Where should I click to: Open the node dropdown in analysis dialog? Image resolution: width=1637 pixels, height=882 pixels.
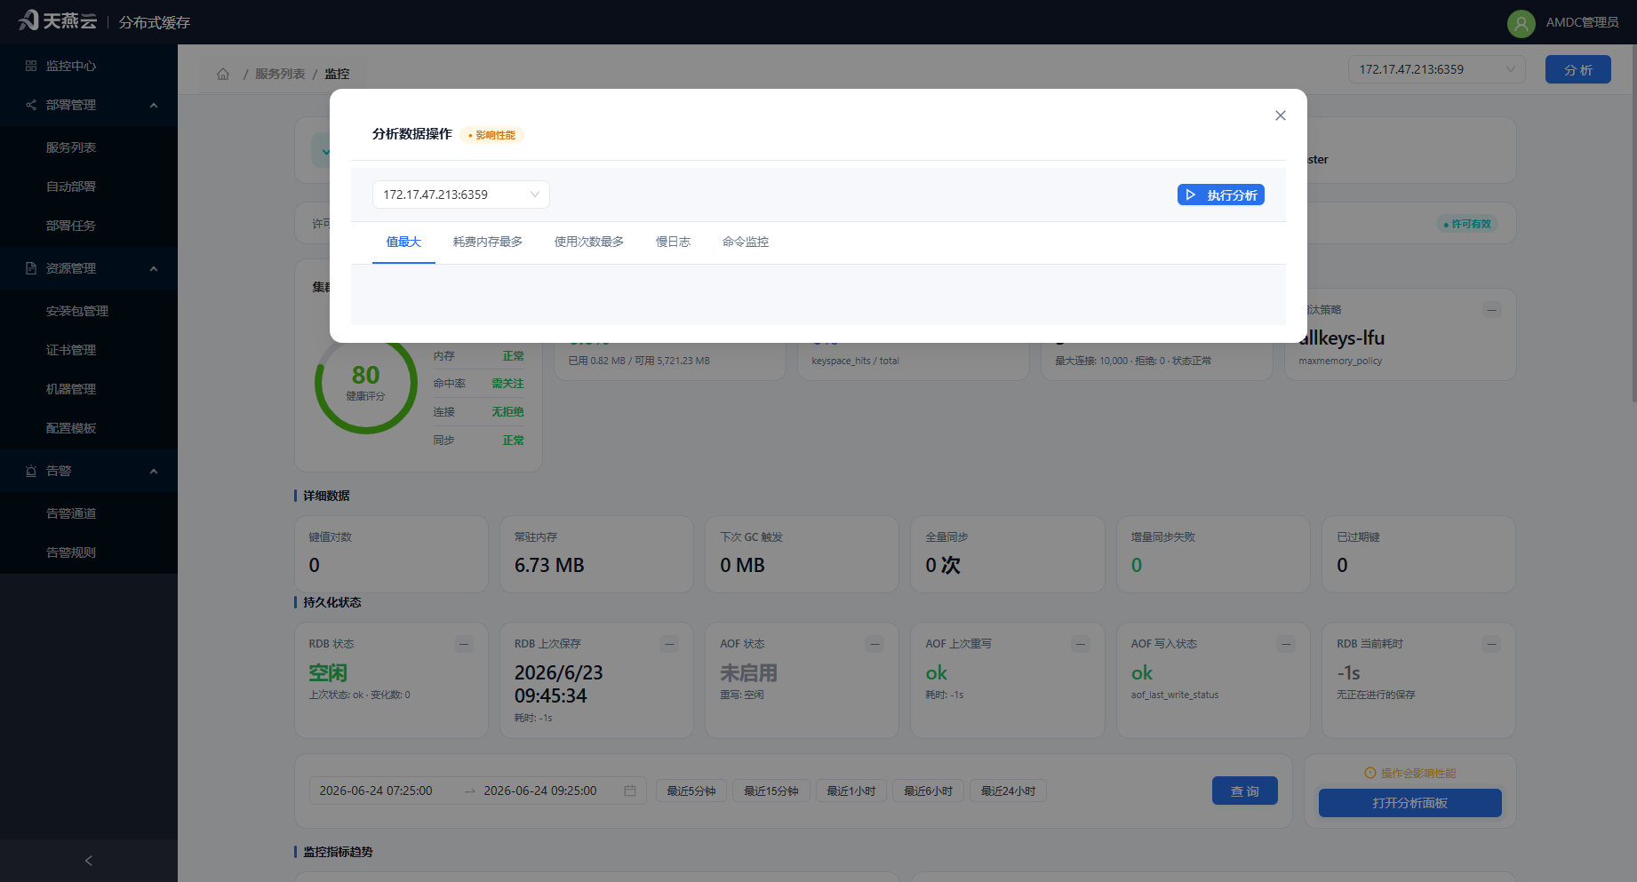click(x=460, y=195)
